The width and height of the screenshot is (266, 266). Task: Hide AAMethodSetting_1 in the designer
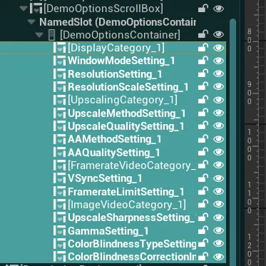(218, 139)
